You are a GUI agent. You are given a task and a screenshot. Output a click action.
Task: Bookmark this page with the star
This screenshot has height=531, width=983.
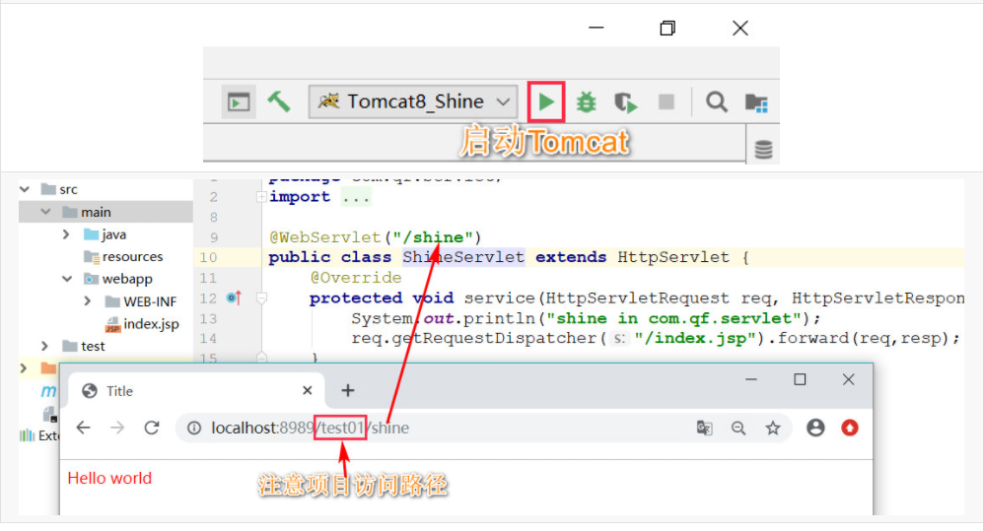tap(773, 428)
